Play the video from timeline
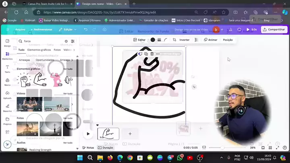 [88, 134]
